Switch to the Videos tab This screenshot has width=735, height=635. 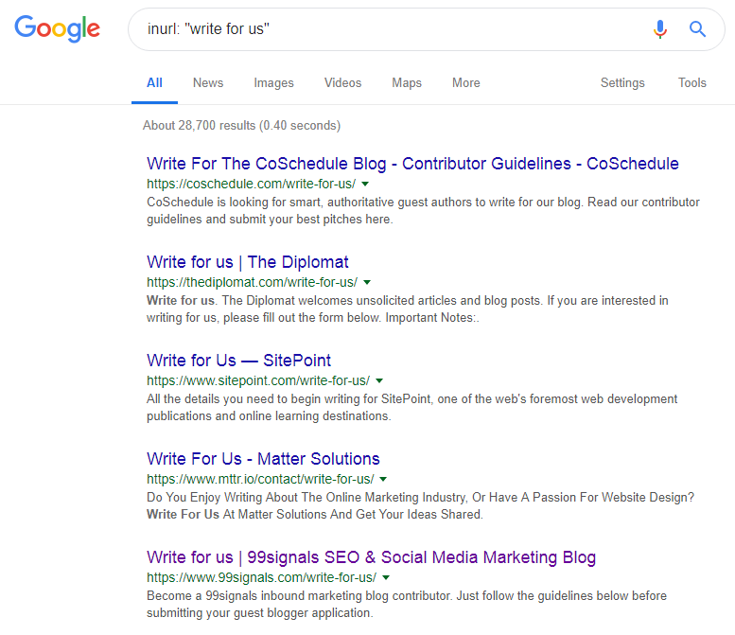pyautogui.click(x=342, y=83)
